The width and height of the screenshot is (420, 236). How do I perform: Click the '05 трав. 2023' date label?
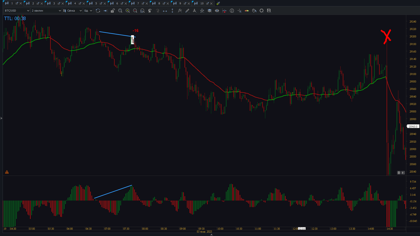tap(204, 232)
